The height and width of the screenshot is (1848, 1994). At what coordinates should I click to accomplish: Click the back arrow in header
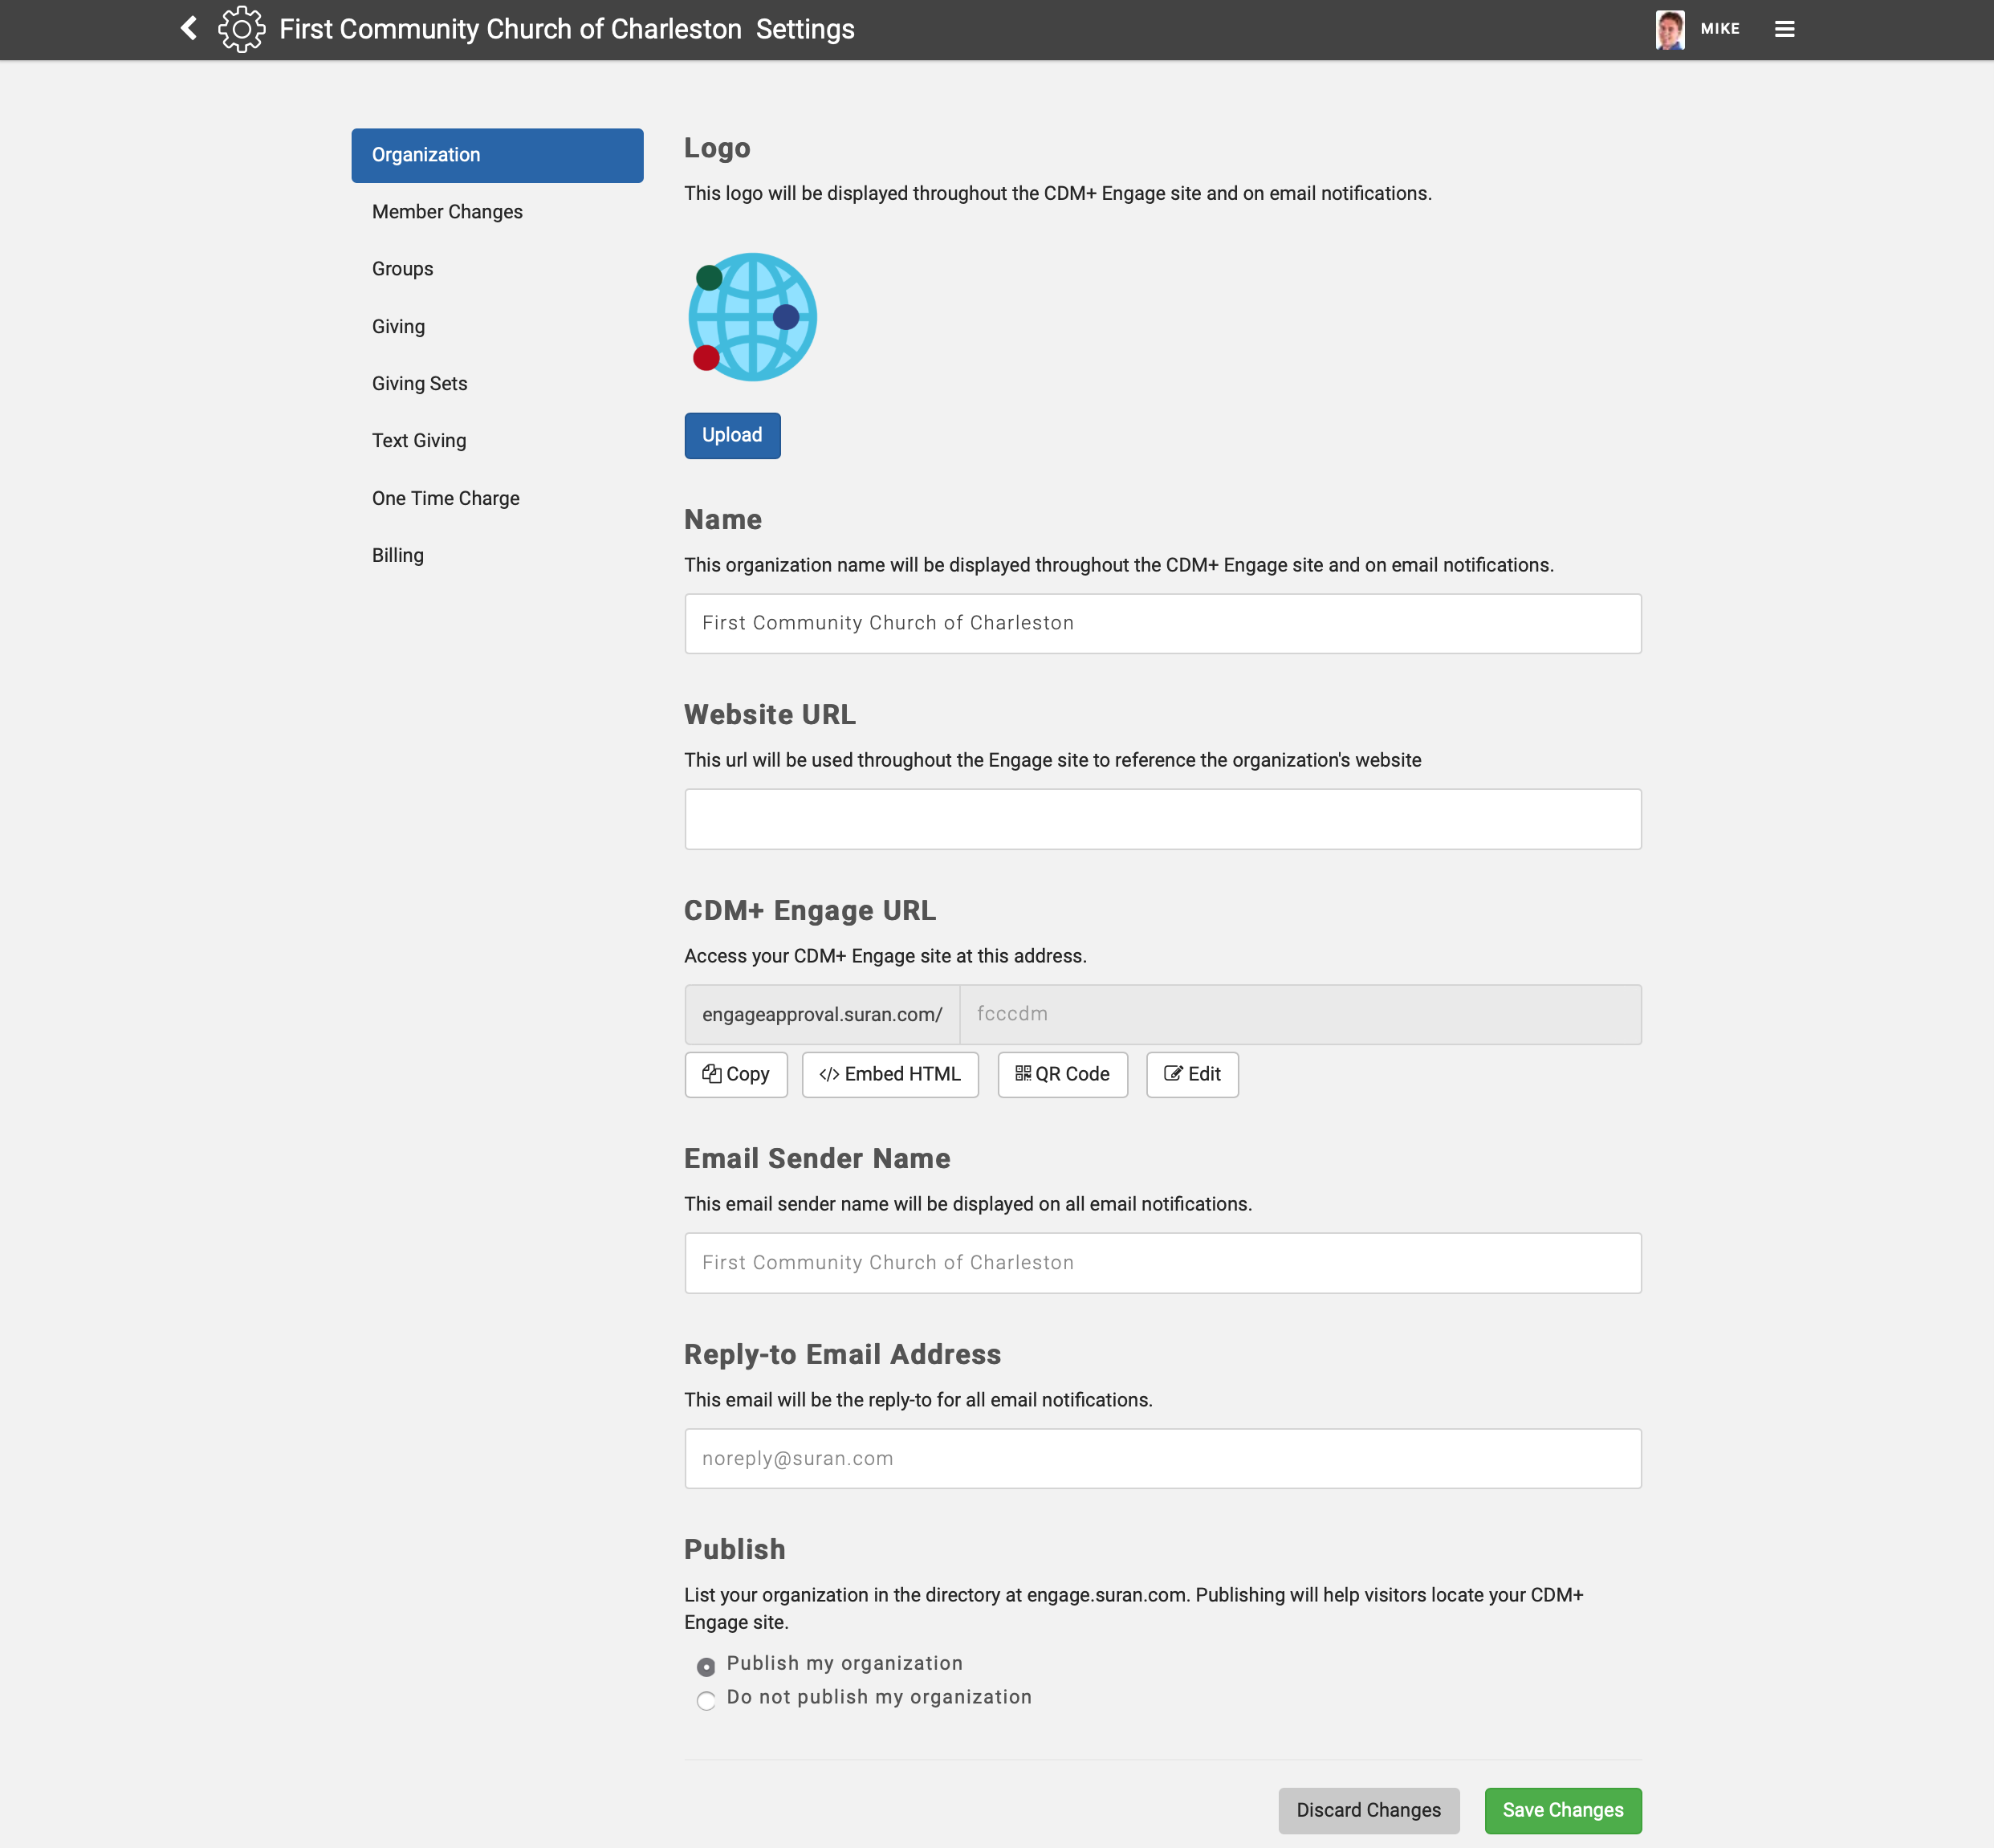188,28
